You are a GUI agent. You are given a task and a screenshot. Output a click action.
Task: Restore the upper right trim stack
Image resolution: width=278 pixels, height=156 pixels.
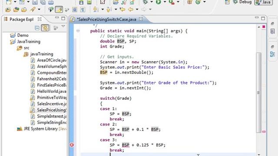(272, 23)
